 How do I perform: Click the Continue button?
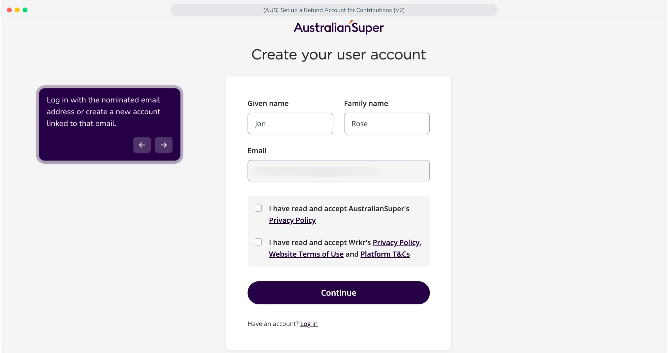pyautogui.click(x=339, y=293)
